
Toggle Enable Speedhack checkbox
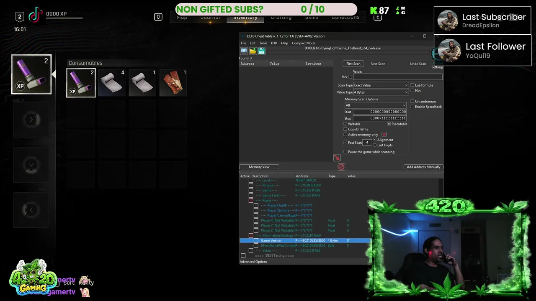tap(412, 107)
